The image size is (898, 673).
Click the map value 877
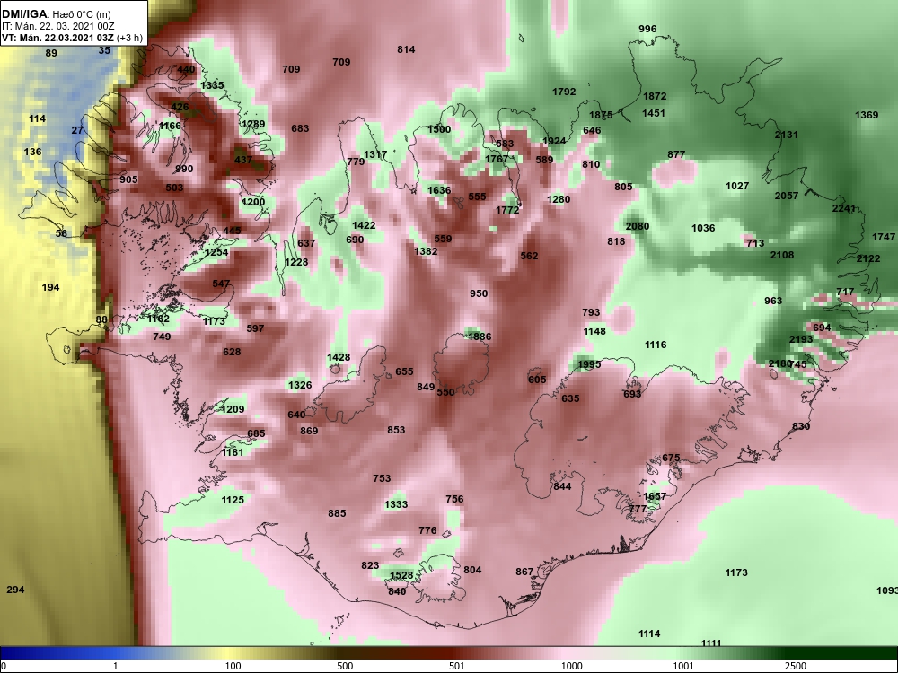pos(676,154)
